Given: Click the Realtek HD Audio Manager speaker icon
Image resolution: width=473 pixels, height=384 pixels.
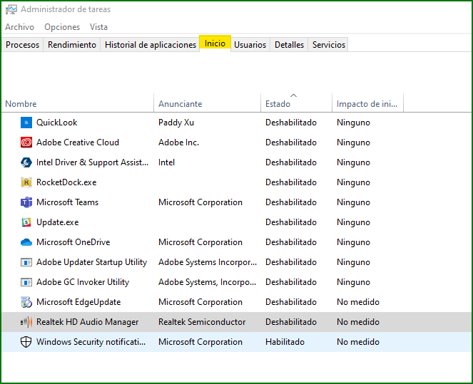Looking at the screenshot, I should tap(26, 322).
